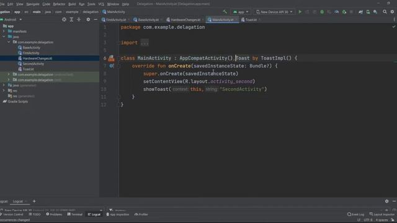Click the Attach Debugger to process icon
Viewport: 397px width, 223px height.
point(344,12)
